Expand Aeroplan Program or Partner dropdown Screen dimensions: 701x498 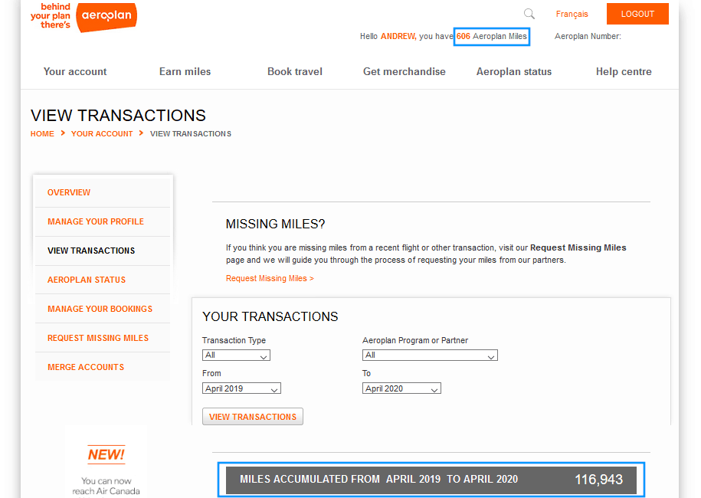click(430, 355)
